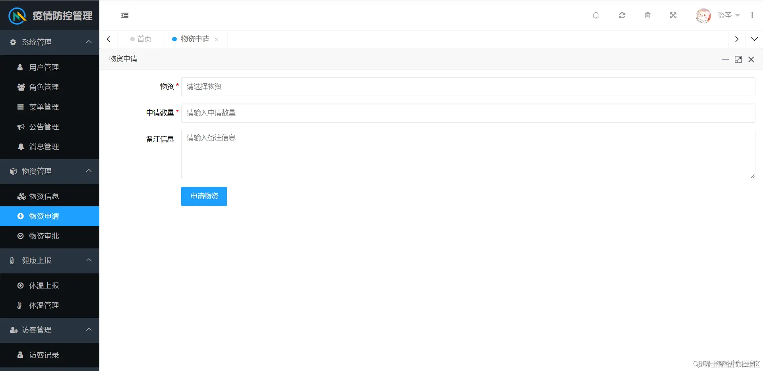Minimize the 物资申请 panel
763x371 pixels.
pos(725,60)
